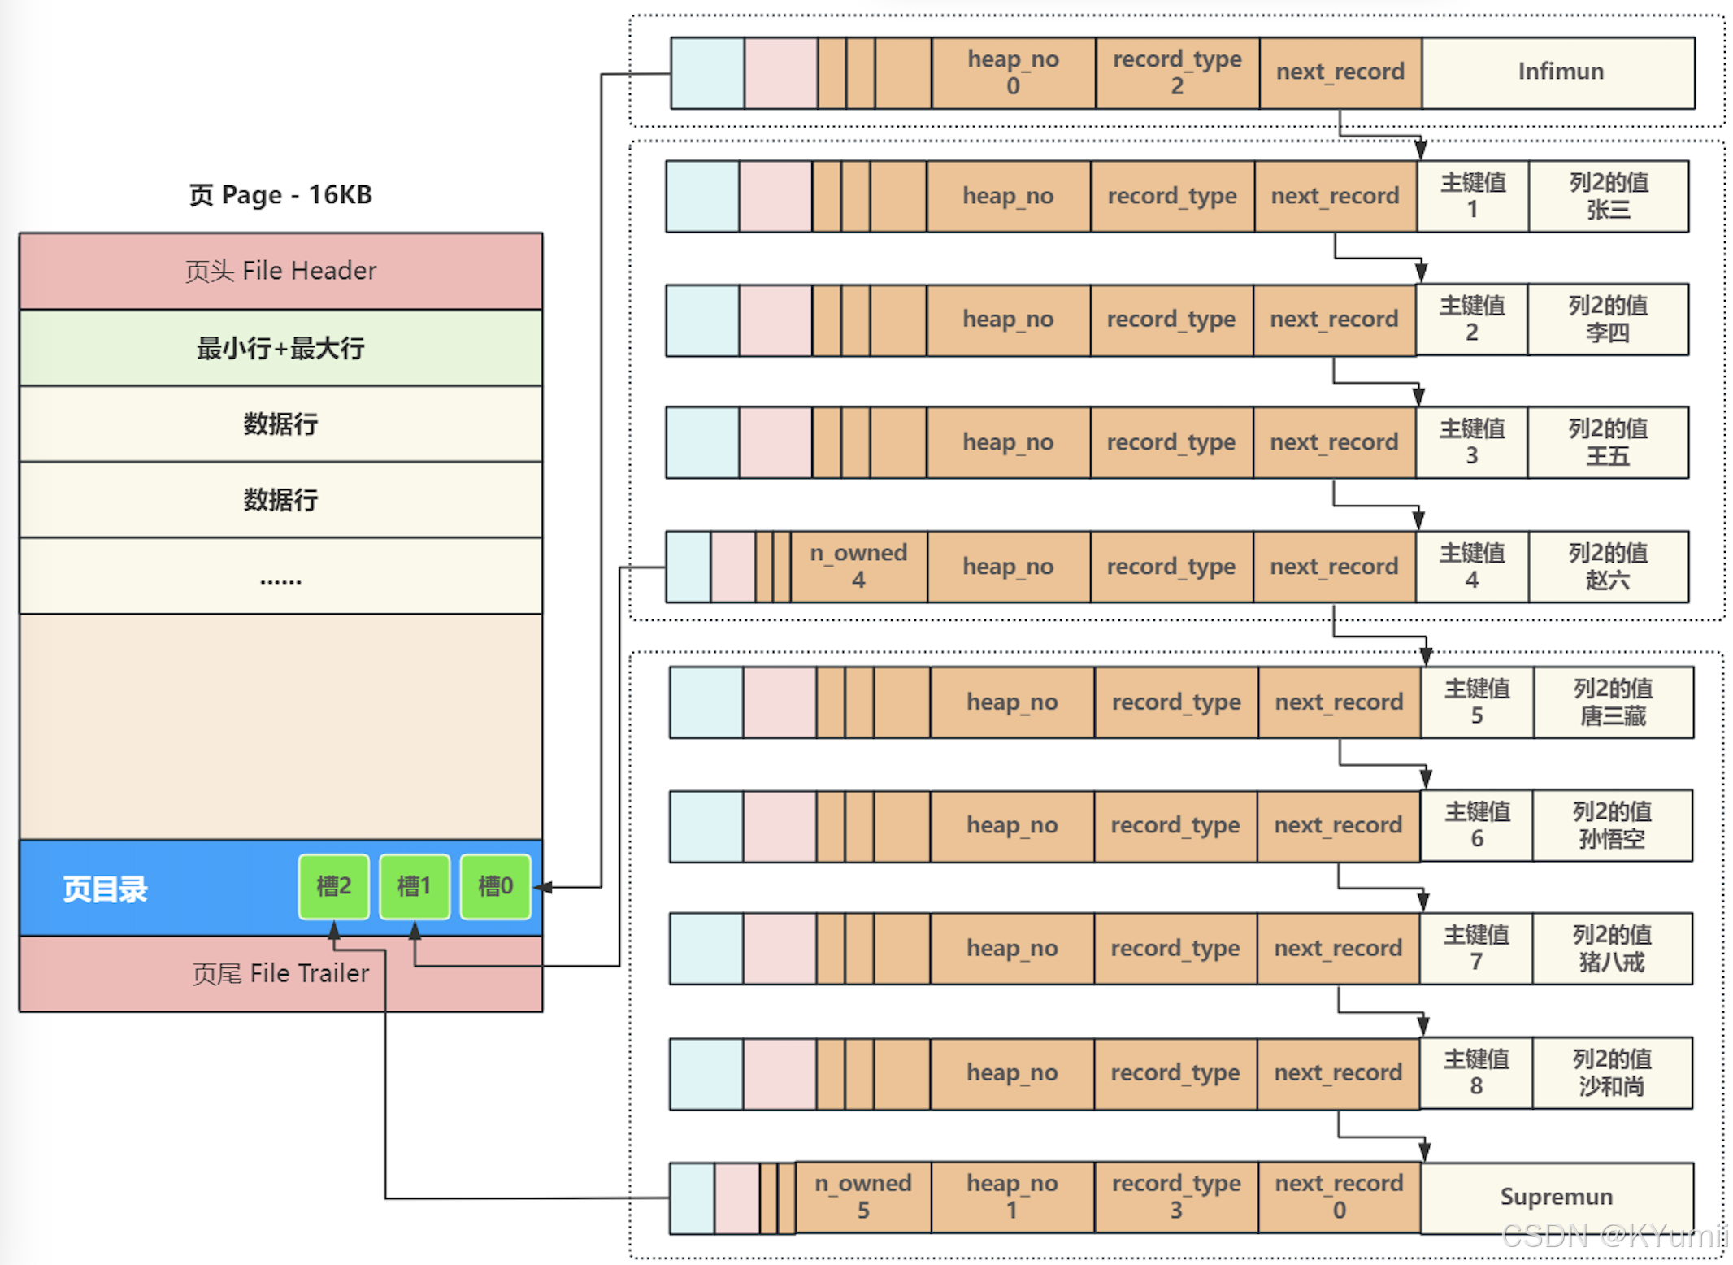Click the 页目录 label
Image resolution: width=1733 pixels, height=1265 pixels.
point(106,889)
